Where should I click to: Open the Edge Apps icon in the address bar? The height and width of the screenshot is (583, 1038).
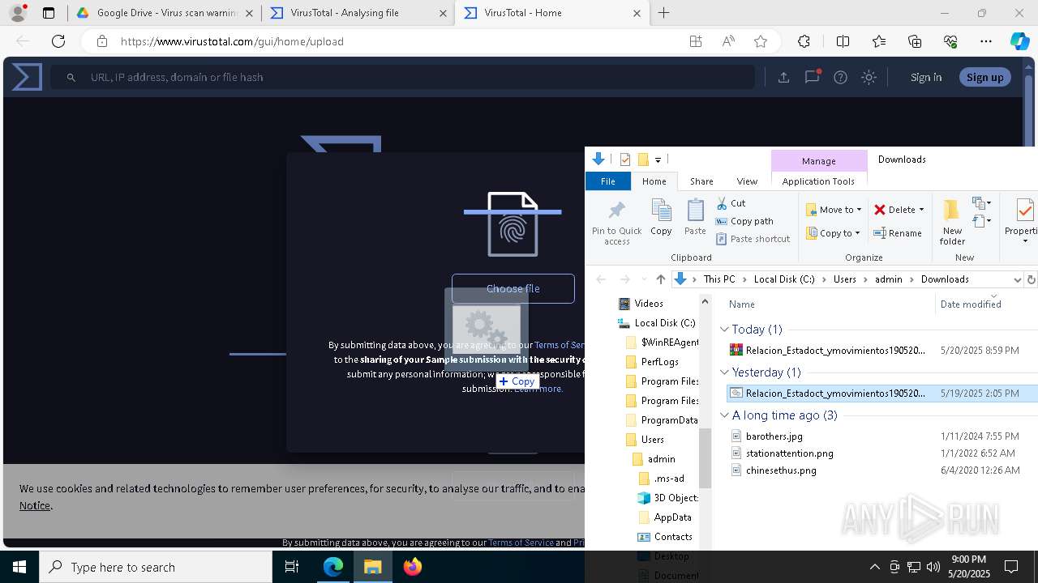(696, 41)
